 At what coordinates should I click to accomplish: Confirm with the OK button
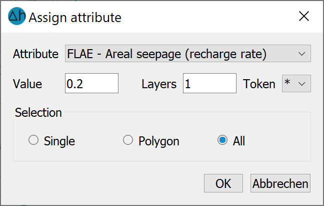[223, 183]
